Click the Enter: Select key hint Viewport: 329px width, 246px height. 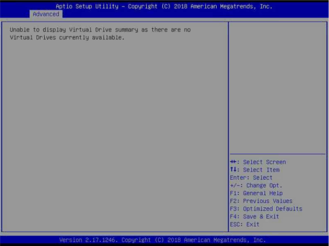[x=251, y=177]
